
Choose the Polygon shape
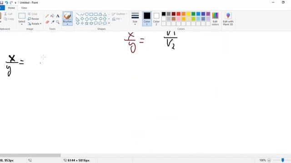click(x=100, y=14)
